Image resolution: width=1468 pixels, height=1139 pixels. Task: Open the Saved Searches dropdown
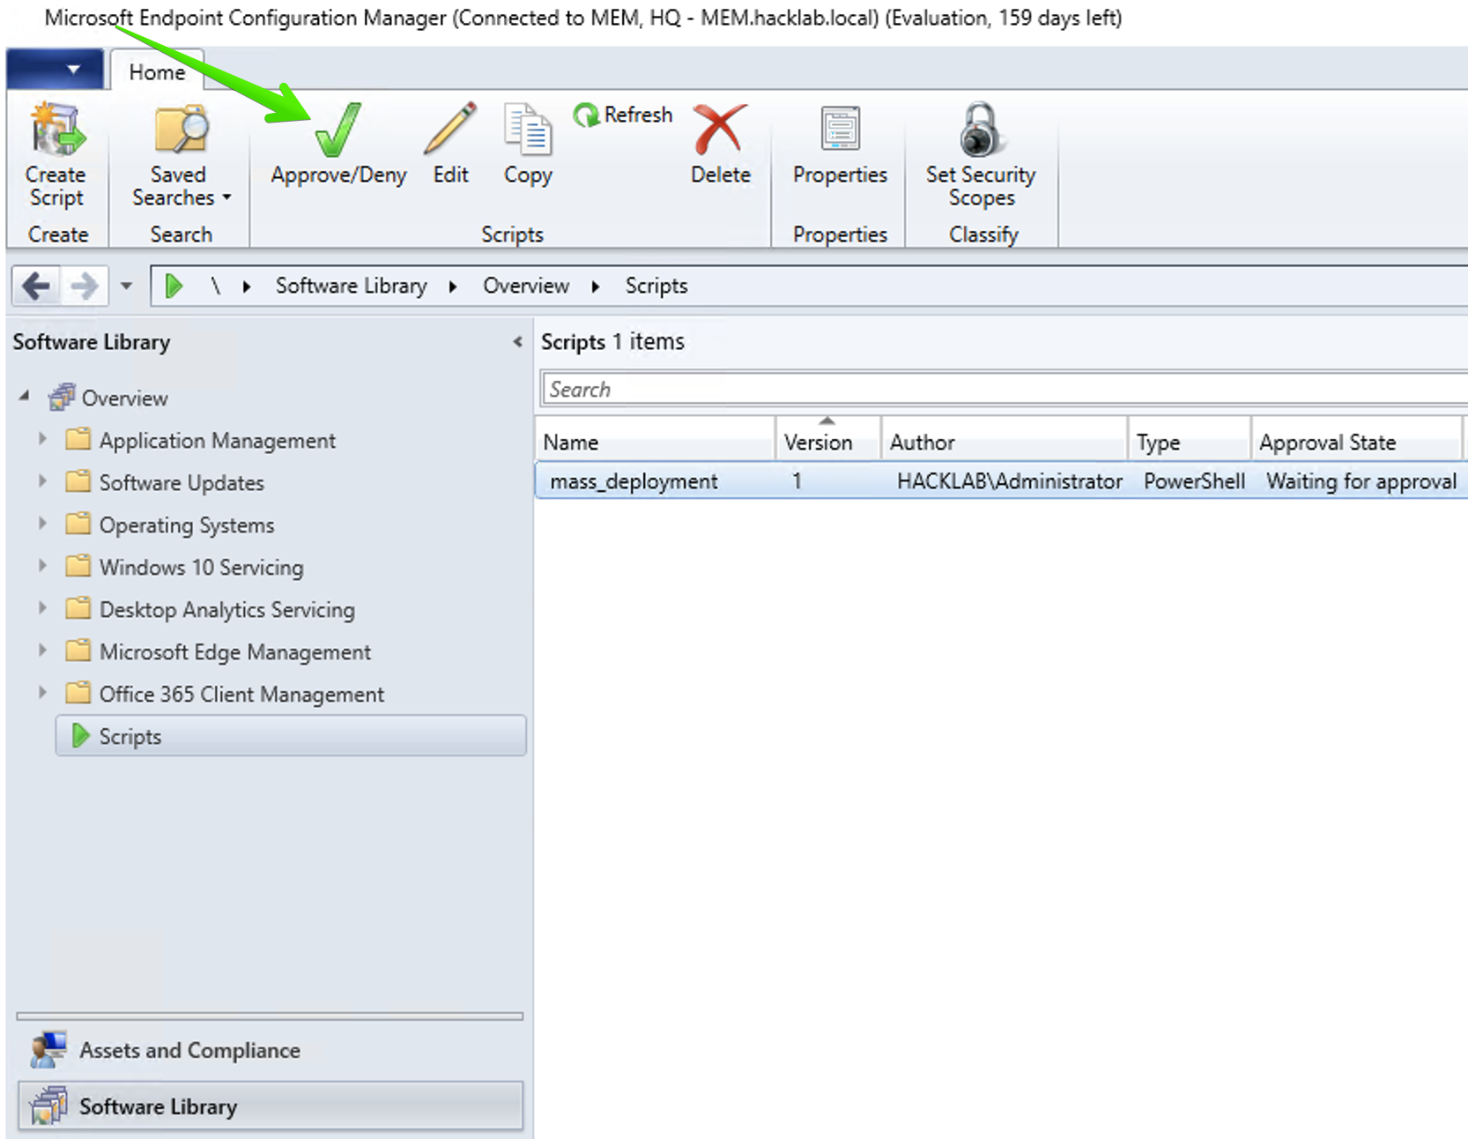pyautogui.click(x=181, y=186)
